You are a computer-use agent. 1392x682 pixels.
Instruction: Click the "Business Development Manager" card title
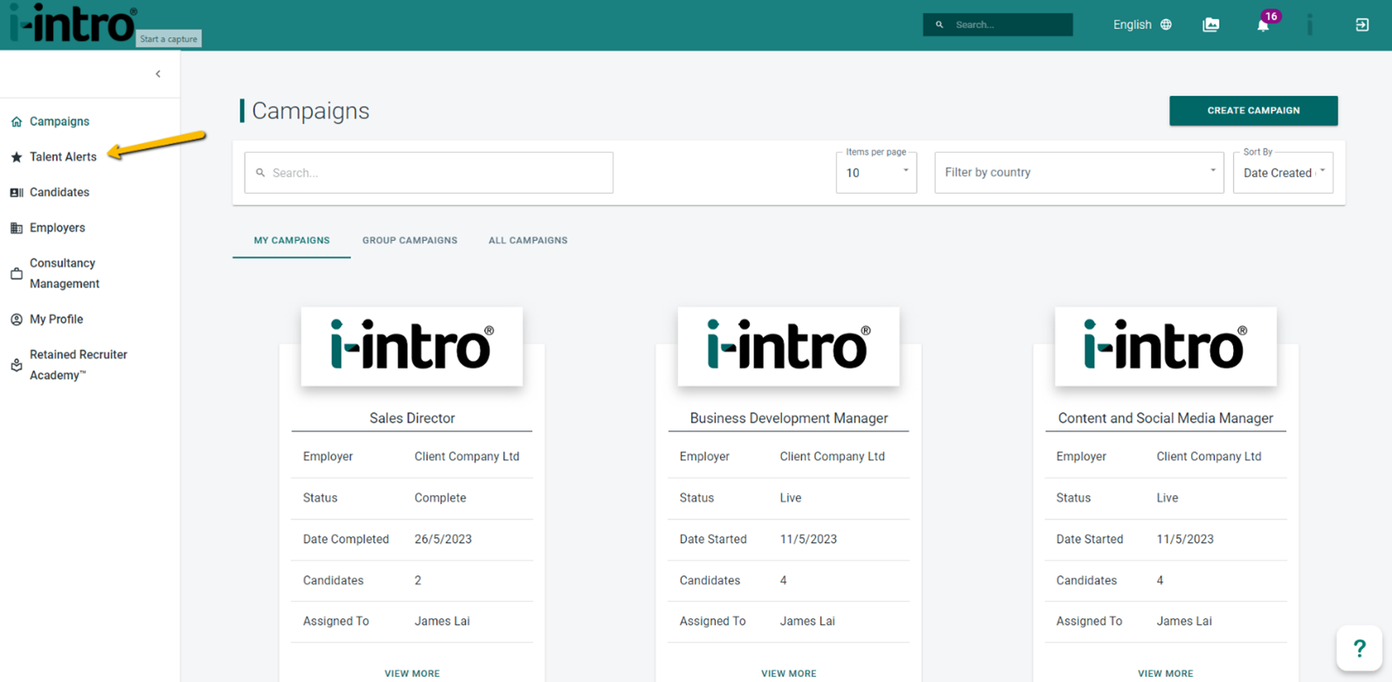pos(789,418)
